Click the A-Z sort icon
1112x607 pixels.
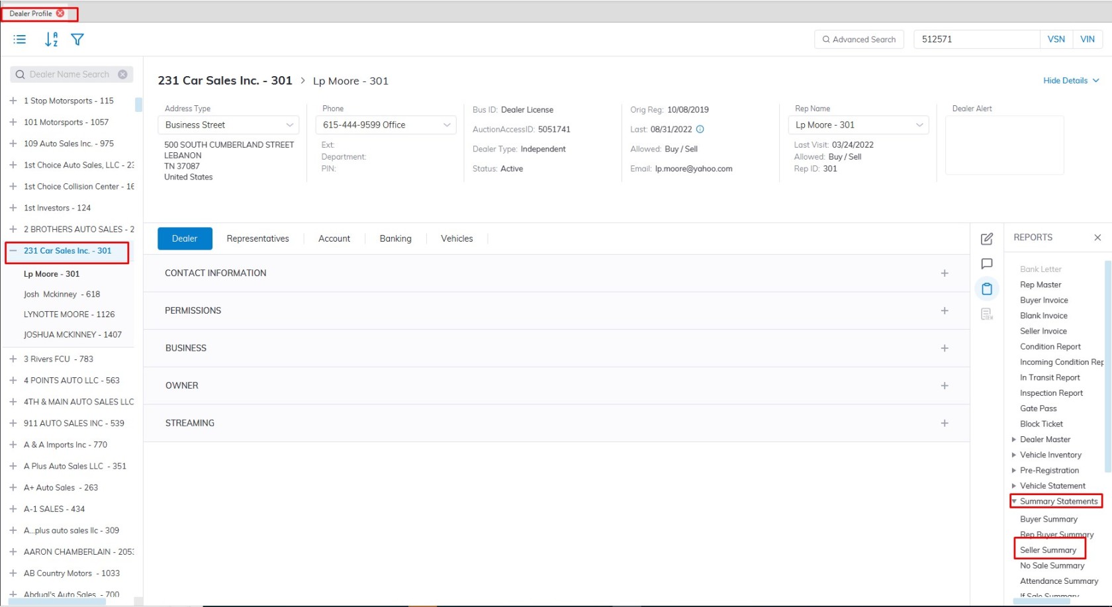(x=51, y=40)
